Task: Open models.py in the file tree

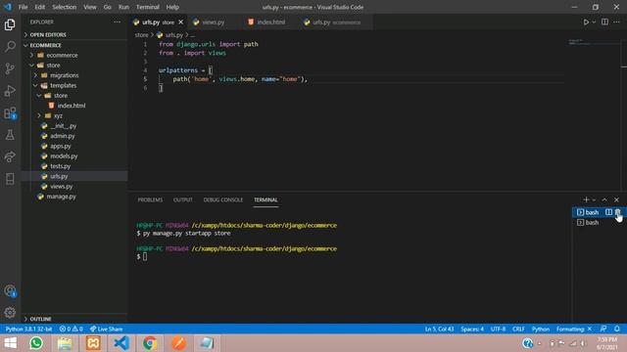Action: [x=64, y=156]
